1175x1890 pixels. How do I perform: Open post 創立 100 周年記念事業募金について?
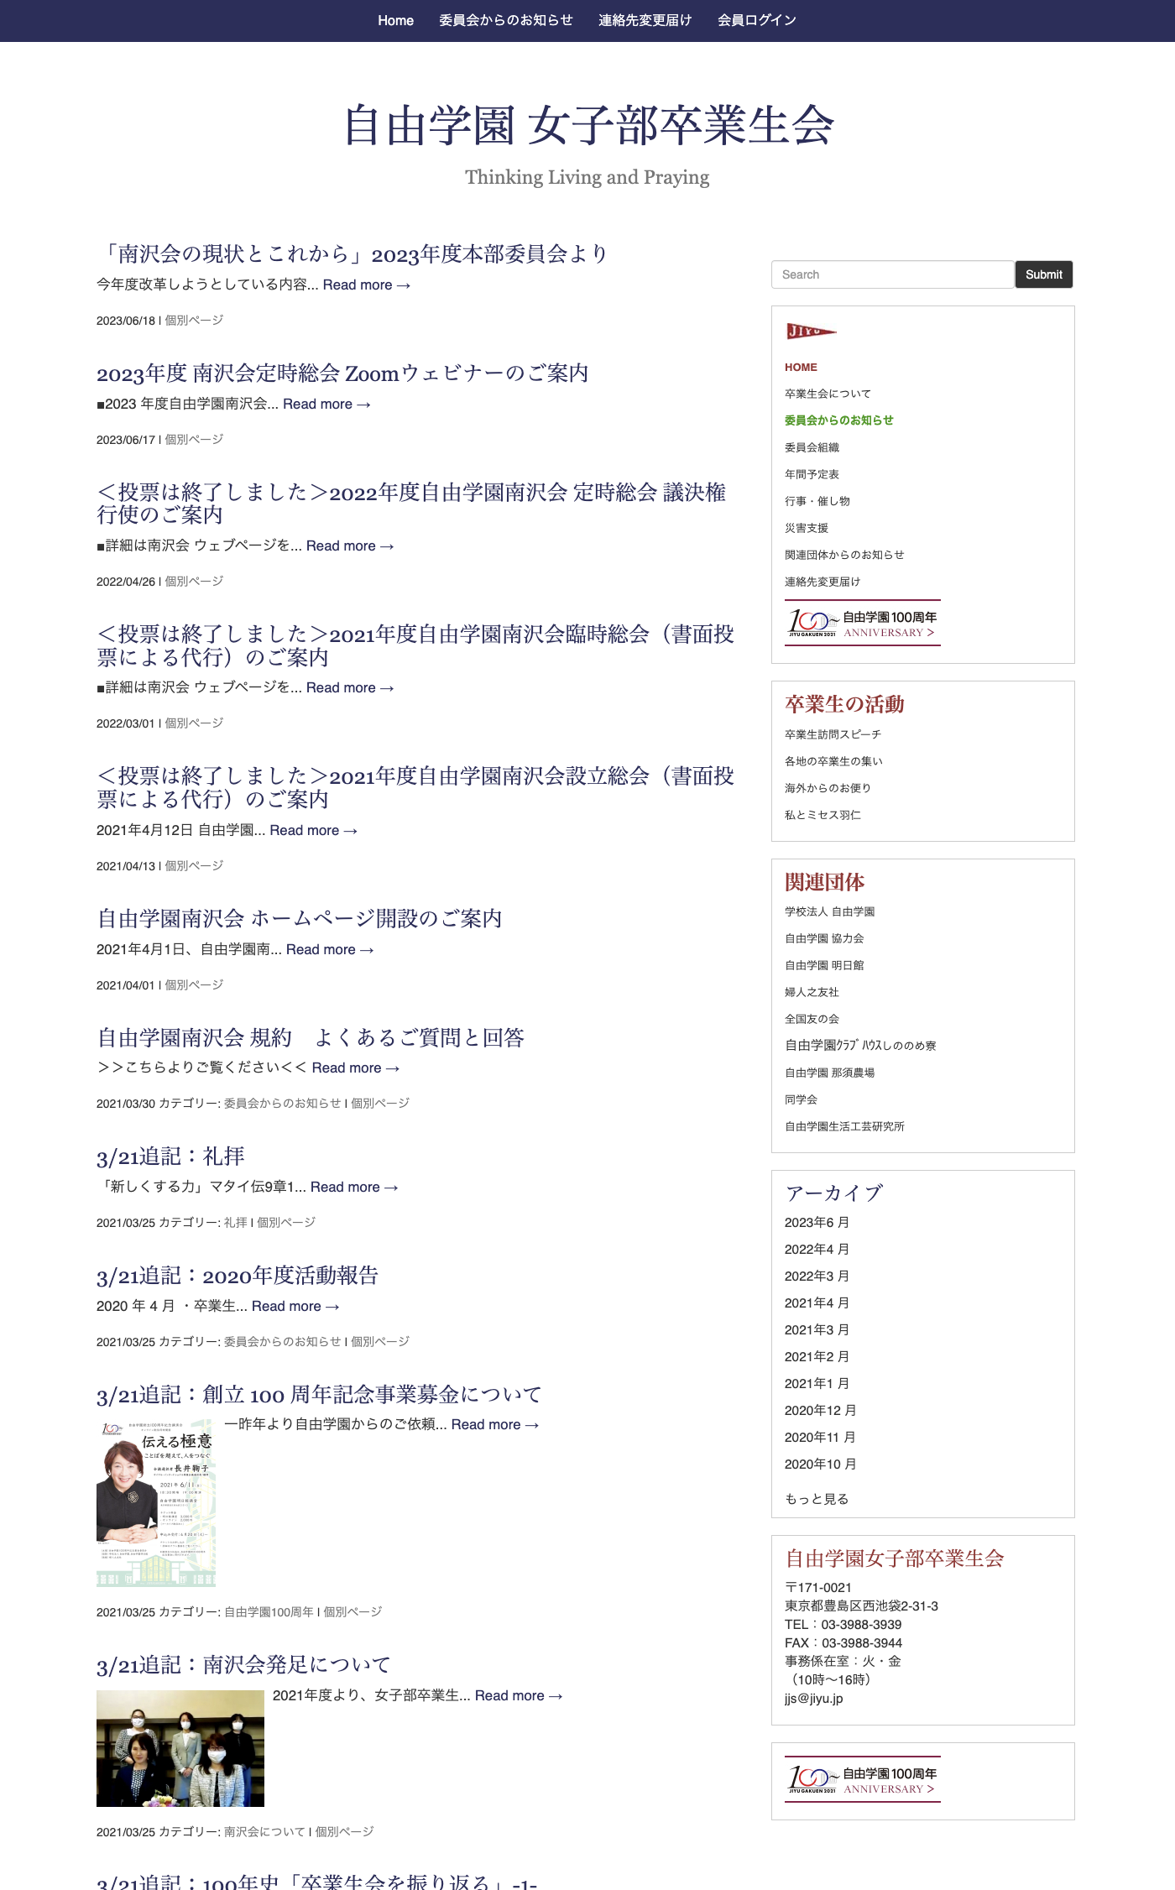[319, 1395]
